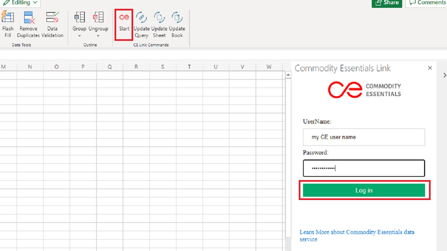Click the Share button
Screen dimensions: 447x251
(x=387, y=3)
